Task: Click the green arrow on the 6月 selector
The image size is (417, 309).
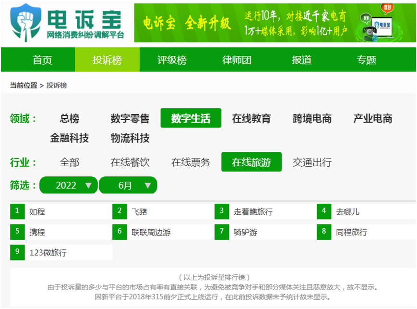Action: coord(147,185)
